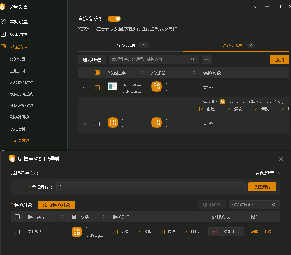Viewport: 291px width, 255px height.
Task: Check the select-all checkbox in the dialog table
Action: 17,217
